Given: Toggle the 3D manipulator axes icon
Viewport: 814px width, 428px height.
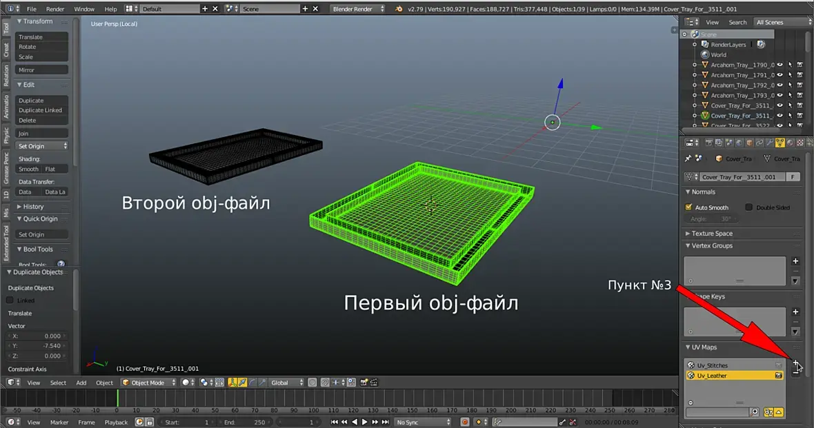Looking at the screenshot, I should [x=232, y=383].
